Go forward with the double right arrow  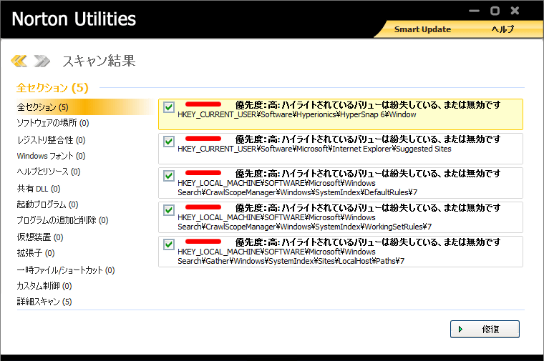pos(42,61)
